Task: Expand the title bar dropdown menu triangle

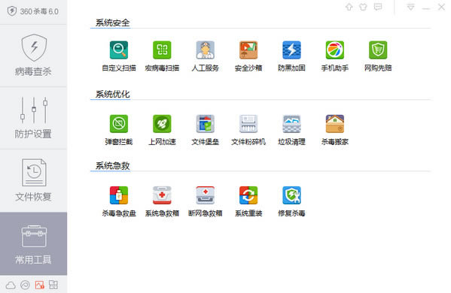Action: coord(411,8)
